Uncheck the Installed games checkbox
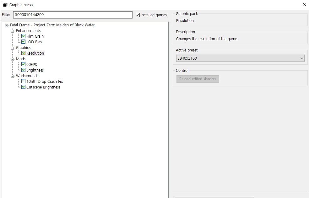 coord(138,15)
